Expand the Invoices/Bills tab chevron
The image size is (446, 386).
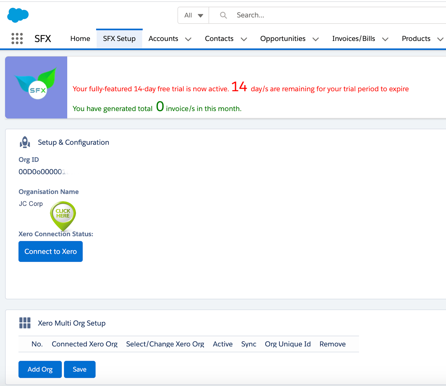click(x=385, y=39)
